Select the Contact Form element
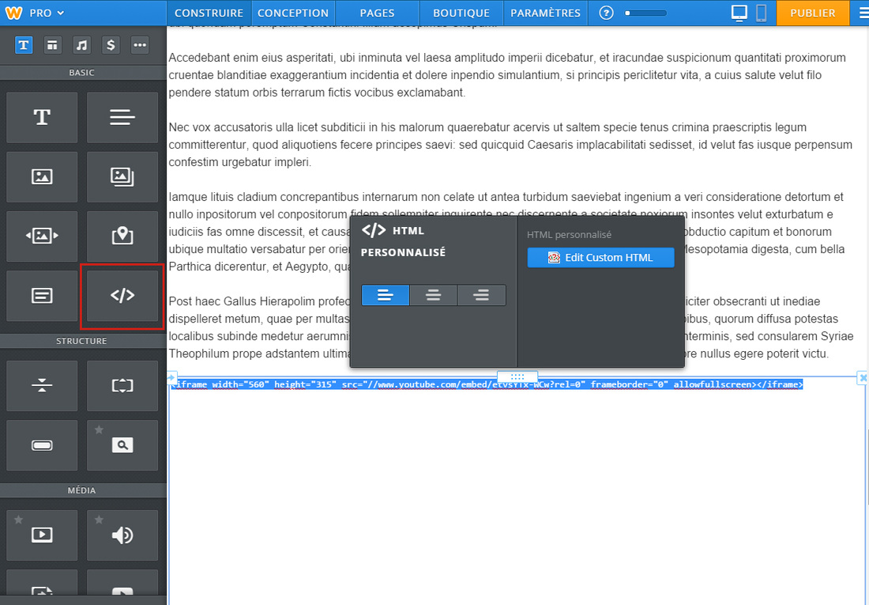The width and height of the screenshot is (869, 605). (42, 296)
